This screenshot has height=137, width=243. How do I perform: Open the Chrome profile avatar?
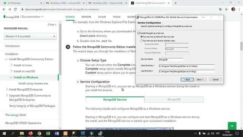(x=233, y=9)
